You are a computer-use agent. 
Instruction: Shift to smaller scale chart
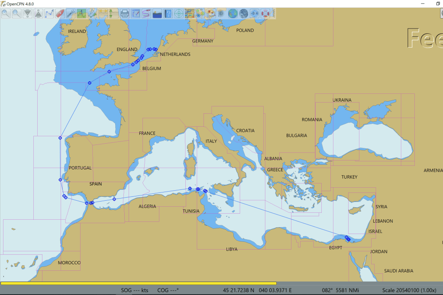tap(38, 13)
